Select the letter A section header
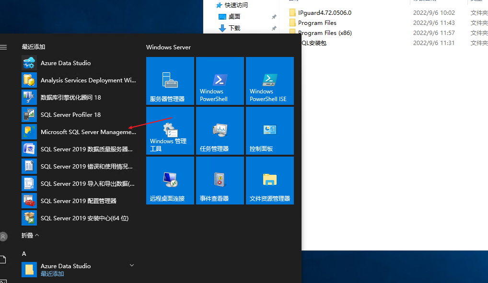488x283 pixels. tap(24, 254)
